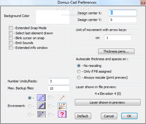Focus the Design center X field
This screenshot has height=124, width=146.
[123, 13]
